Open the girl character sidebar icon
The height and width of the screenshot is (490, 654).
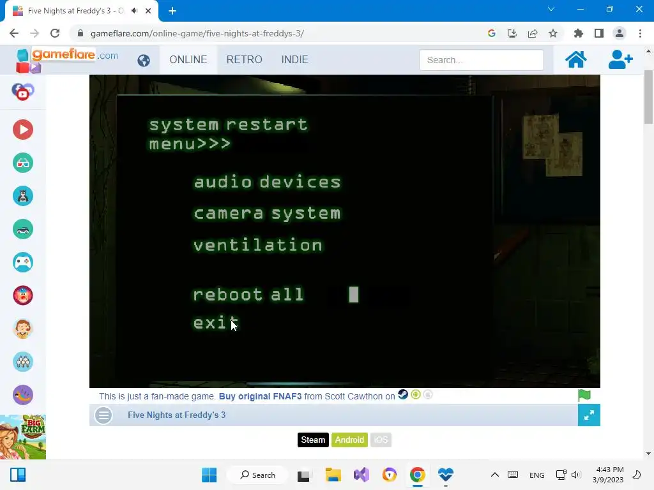[23, 329]
